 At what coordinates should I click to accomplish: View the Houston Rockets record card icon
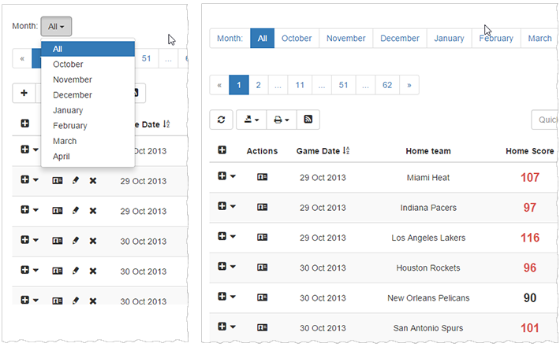click(x=262, y=268)
